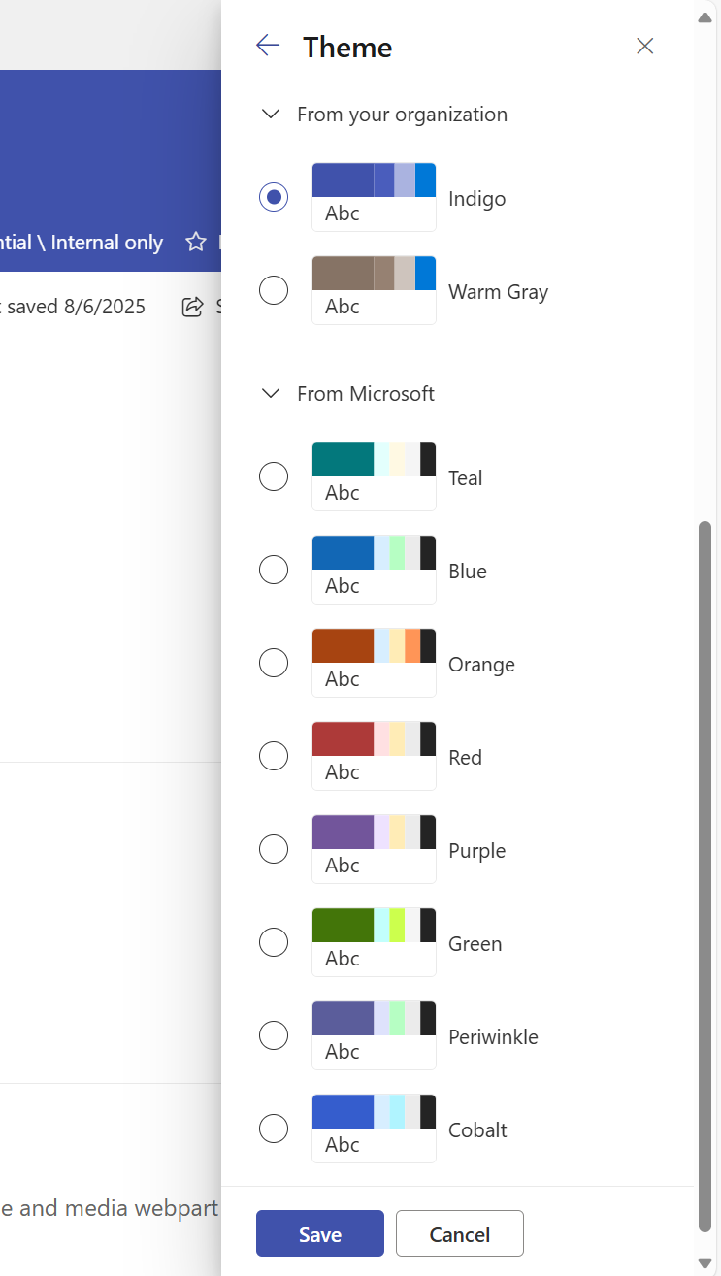Select the Cobalt theme

[274, 1129]
